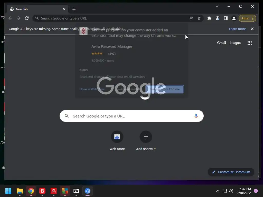Open the volume tray icon

[x=231, y=191]
